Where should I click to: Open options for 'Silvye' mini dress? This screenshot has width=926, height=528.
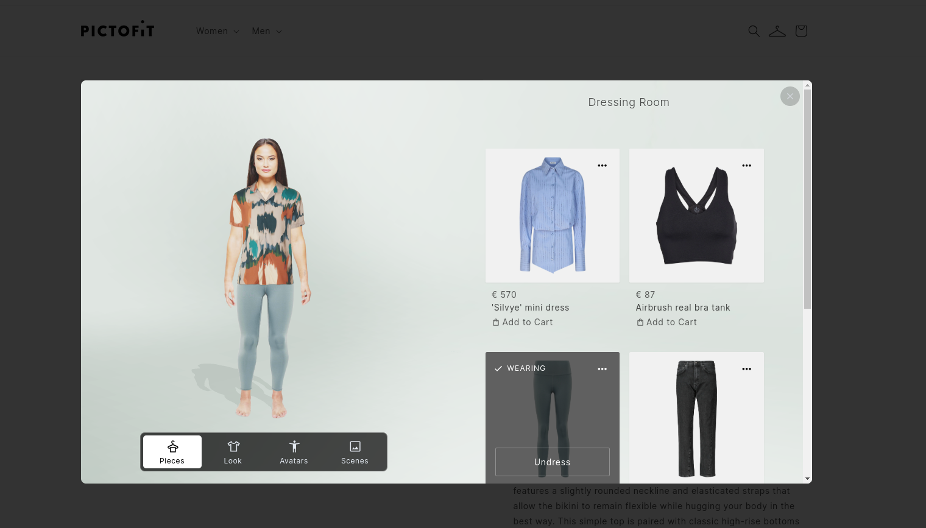click(602, 166)
